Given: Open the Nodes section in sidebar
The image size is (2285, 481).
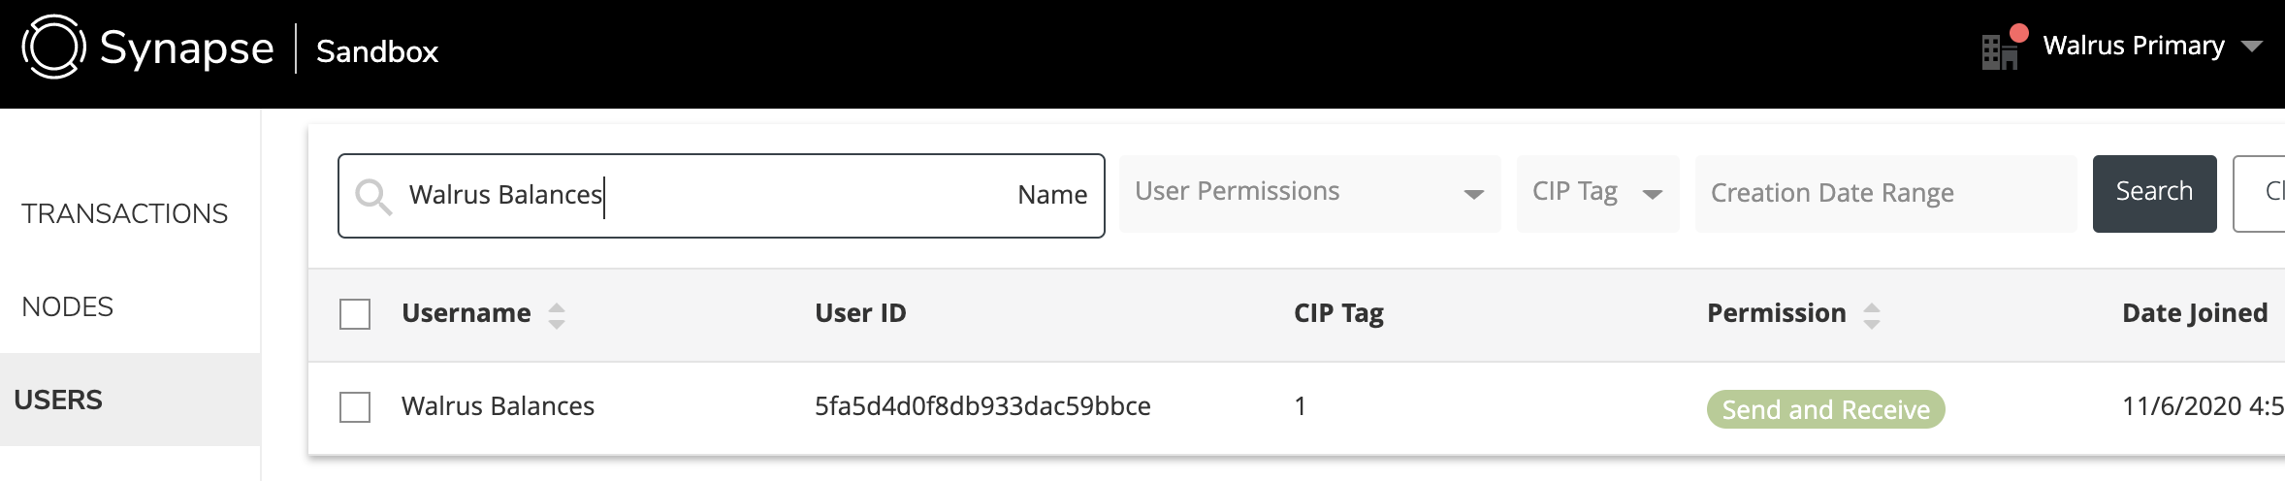Looking at the screenshot, I should (68, 306).
